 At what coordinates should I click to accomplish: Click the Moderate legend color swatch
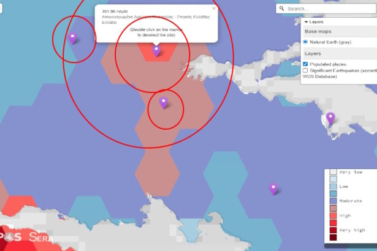[x=333, y=201]
